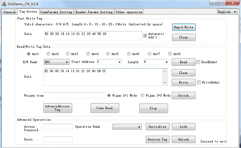Expand the R/W Bank EPC dropdown

[x=57, y=62]
